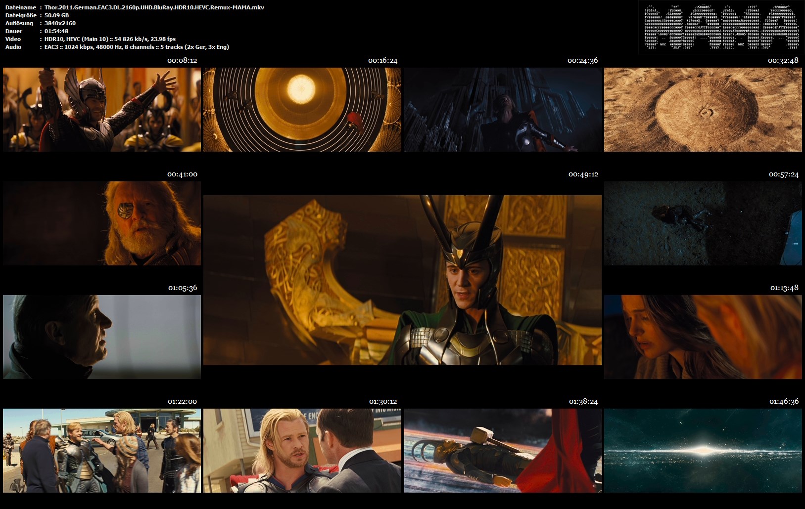This screenshot has height=509, width=805.
Task: Open the large horned helmet frame at 00:49:12
Action: pos(402,280)
